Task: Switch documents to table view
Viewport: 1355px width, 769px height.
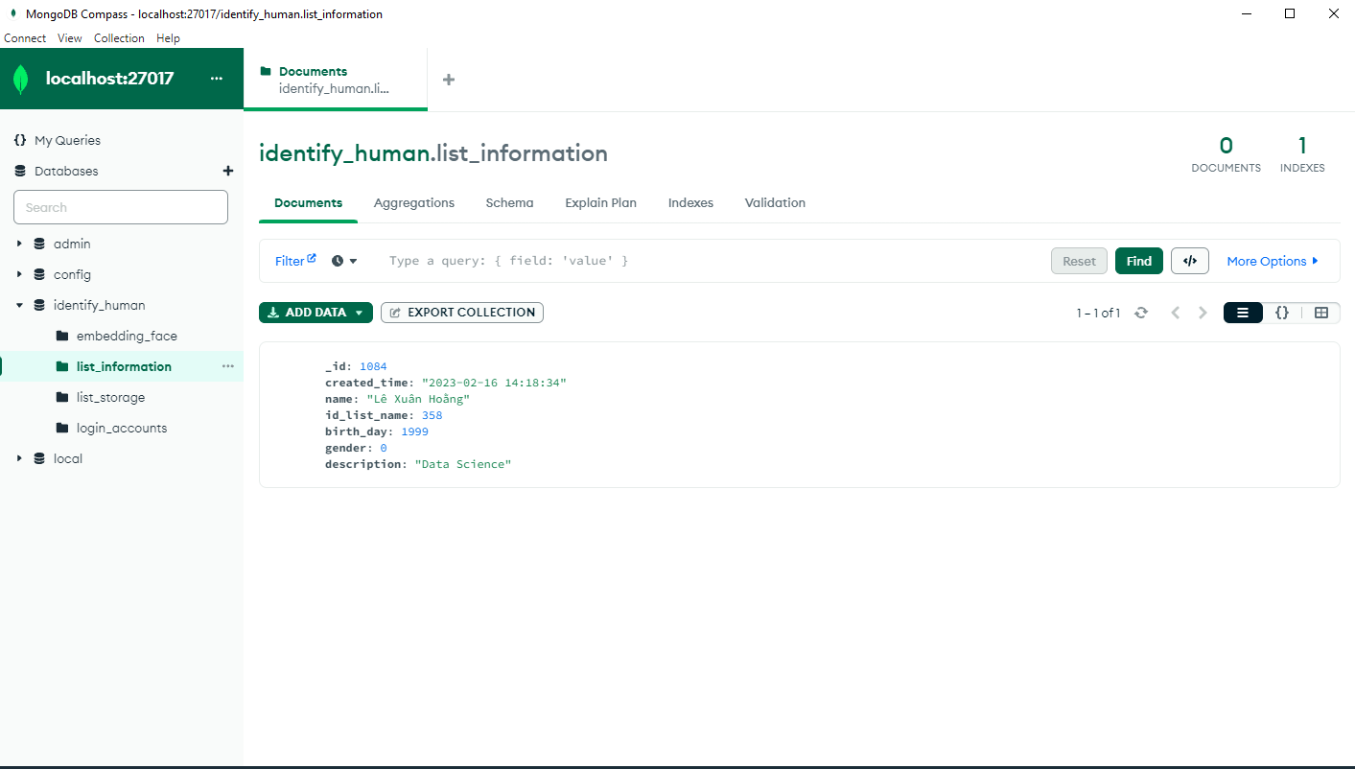Action: 1322,312
